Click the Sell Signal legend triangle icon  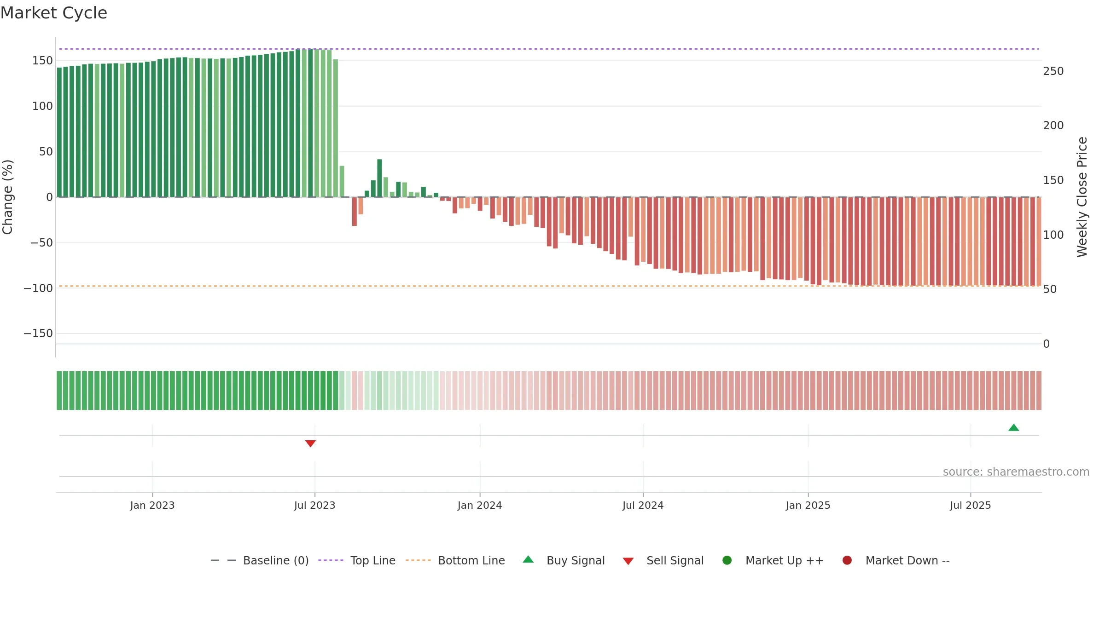[x=628, y=561]
